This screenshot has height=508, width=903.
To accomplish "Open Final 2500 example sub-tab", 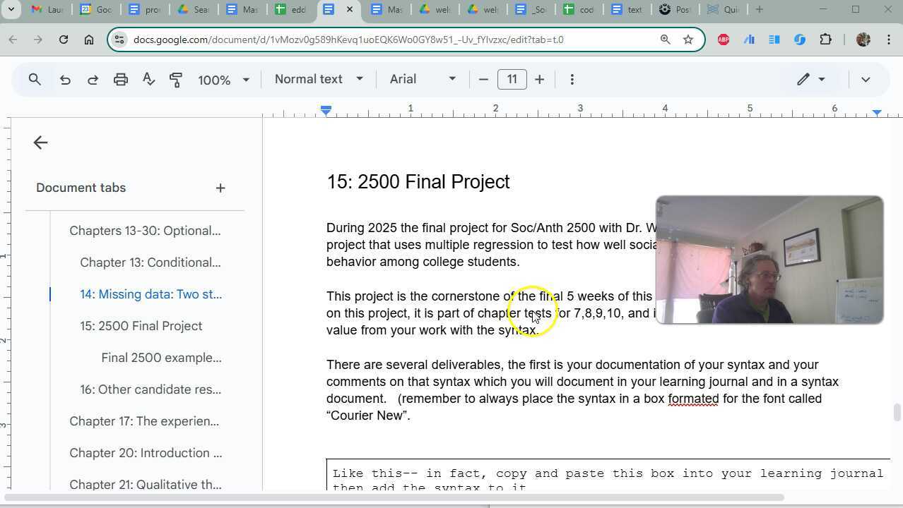I will pyautogui.click(x=161, y=358).
